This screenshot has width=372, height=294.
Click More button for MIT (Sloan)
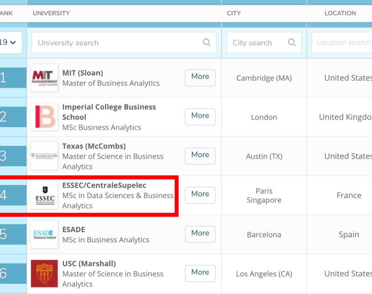(x=200, y=78)
